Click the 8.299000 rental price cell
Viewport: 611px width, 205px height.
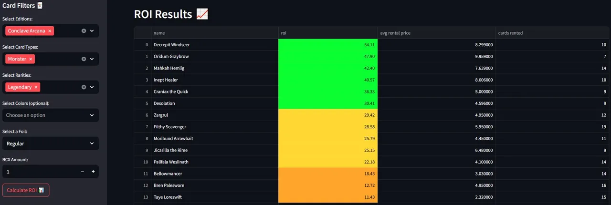(436, 45)
